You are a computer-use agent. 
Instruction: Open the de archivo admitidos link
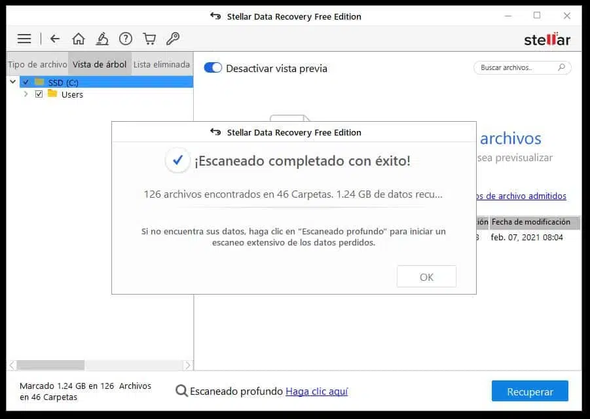tap(521, 196)
